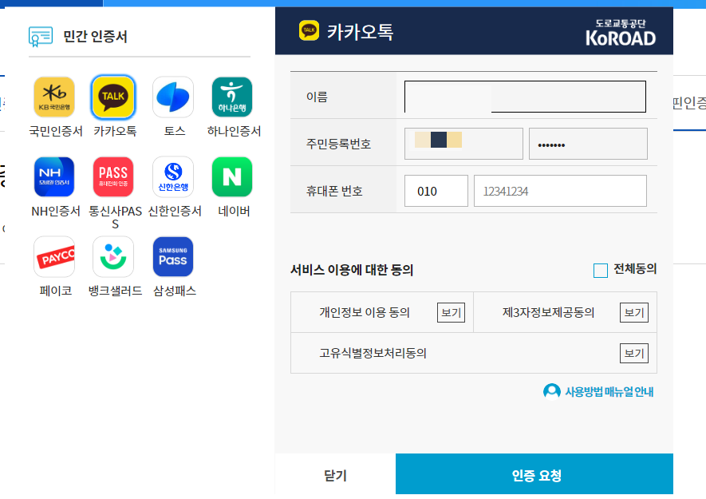The image size is (706, 499).
Task: Click the first 주민등록번호 field
Action: pyautogui.click(x=463, y=144)
